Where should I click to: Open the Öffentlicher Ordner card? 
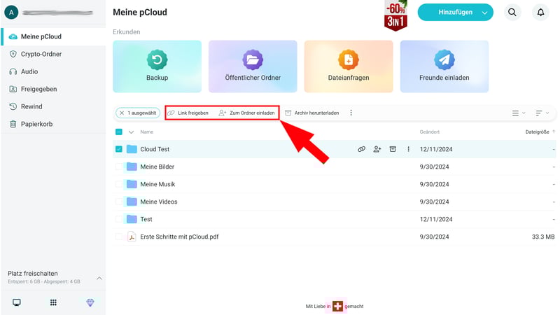coord(253,66)
